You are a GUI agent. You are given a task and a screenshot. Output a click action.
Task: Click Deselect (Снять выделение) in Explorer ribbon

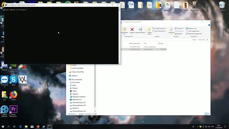pos(193,31)
